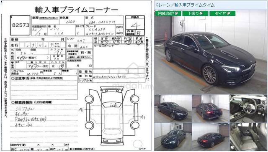Click the '走行' mileage label

click(x=15, y=45)
